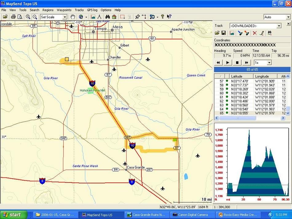Open the Tracks menu

(79, 10)
